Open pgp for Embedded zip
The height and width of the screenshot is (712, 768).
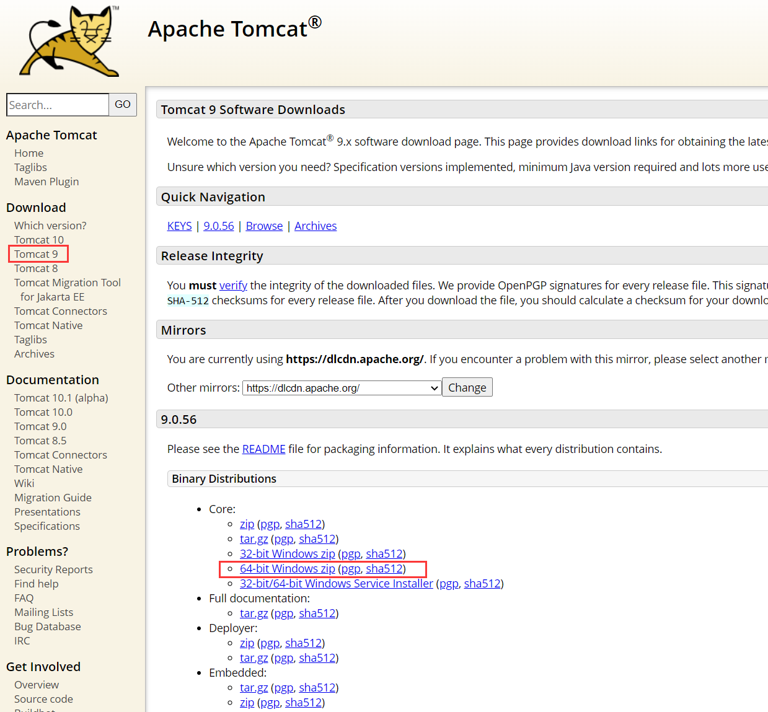pyautogui.click(x=270, y=703)
